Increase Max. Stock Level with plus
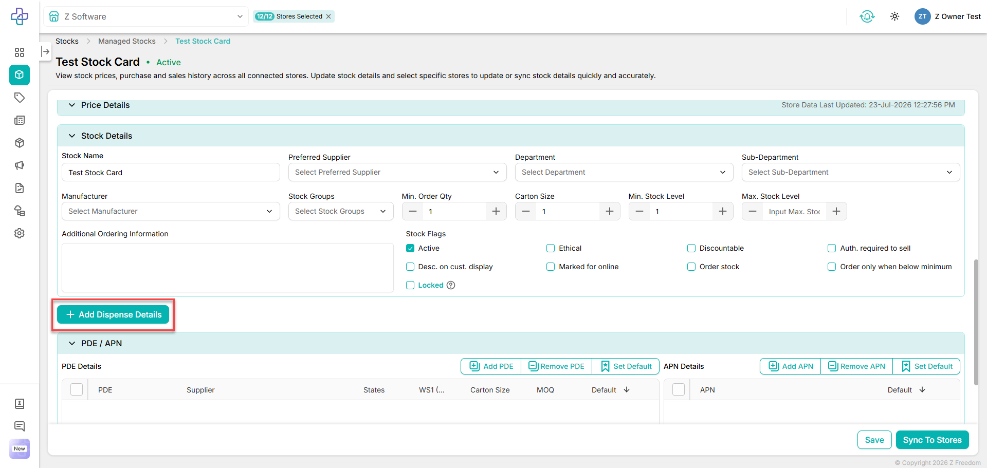987x468 pixels. pyautogui.click(x=836, y=211)
